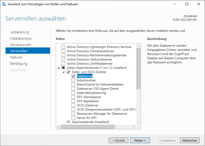Select the Ressourcen-Manager für Dateiserver checkbox
The height and width of the screenshot is (146, 205).
tap(73, 114)
